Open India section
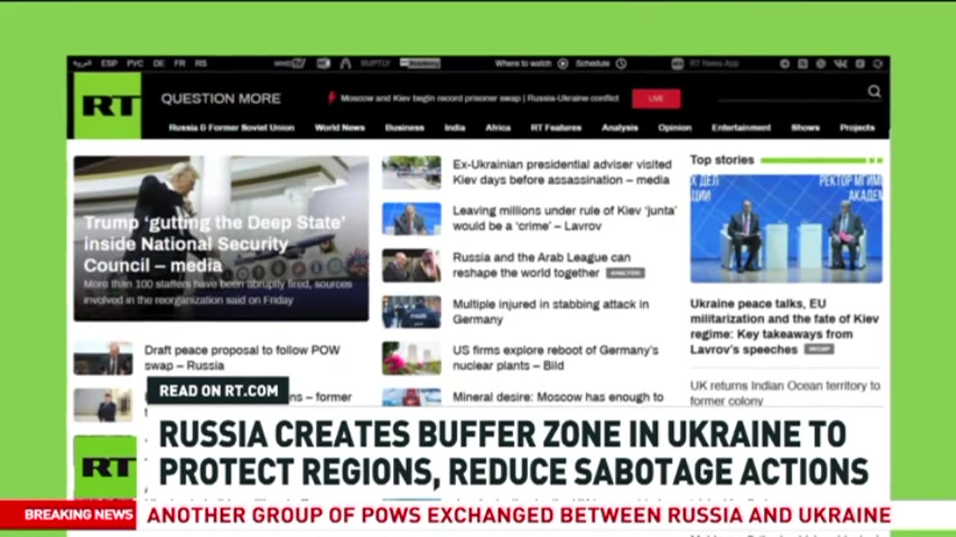The width and height of the screenshot is (956, 537). (x=455, y=128)
